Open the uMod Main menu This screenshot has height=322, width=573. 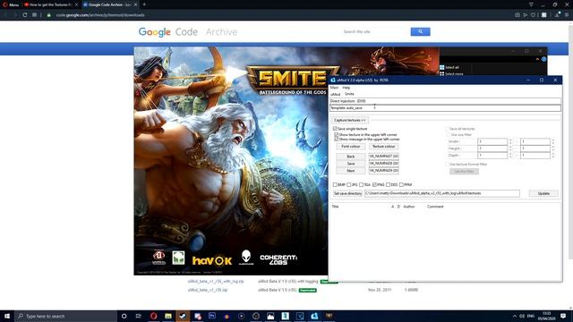click(334, 88)
